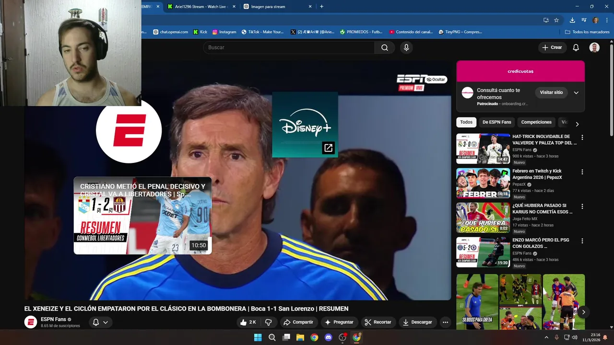Like the video with the thumbs-up button
614x345 pixels.
[x=249, y=322]
